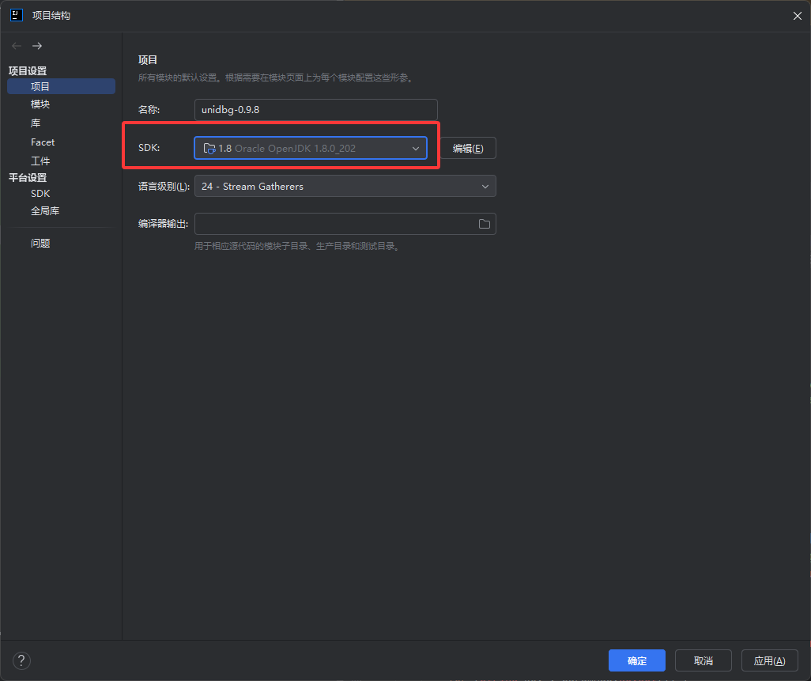Viewport: 811px width, 681px height.
Task: Click the 名称 field with unidbg-0.9.8
Action: (x=316, y=110)
